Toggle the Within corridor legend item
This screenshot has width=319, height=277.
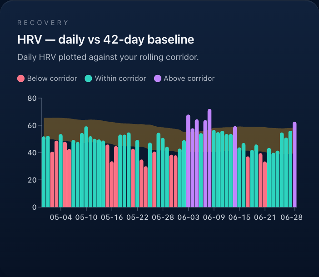[115, 79]
